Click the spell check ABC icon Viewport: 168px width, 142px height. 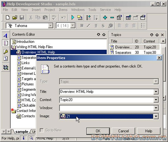click(x=54, y=17)
